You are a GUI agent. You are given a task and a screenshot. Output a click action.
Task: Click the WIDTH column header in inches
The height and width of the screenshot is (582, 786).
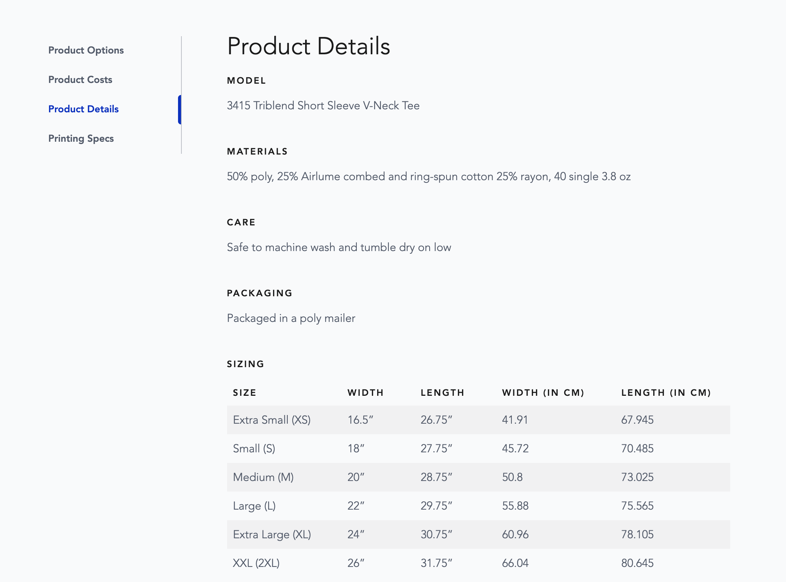point(365,393)
